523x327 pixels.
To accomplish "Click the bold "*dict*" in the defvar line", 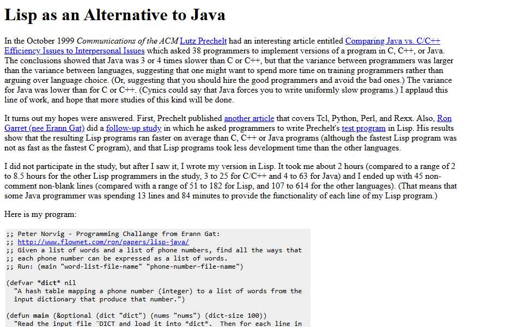I will click(x=48, y=283).
